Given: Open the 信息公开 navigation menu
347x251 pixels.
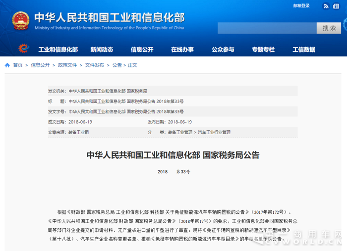Looking at the screenshot, I should [x=142, y=50].
